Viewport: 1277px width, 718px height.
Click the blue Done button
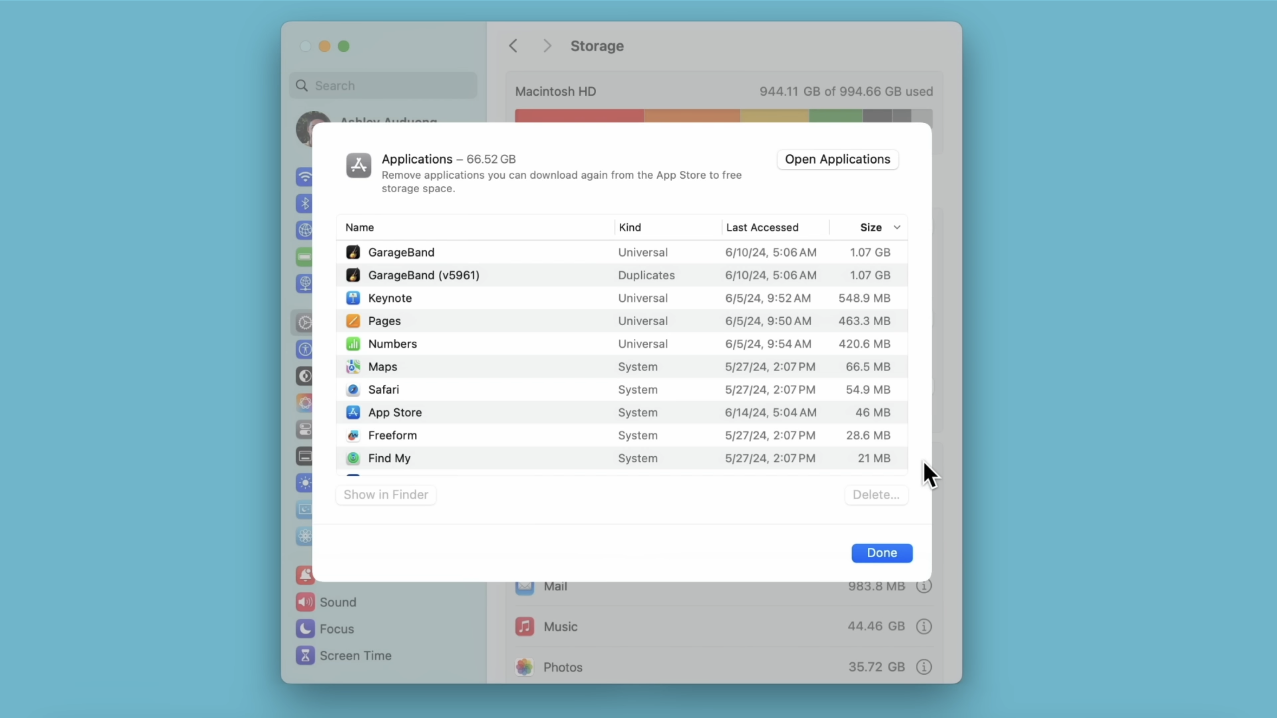pyautogui.click(x=881, y=552)
